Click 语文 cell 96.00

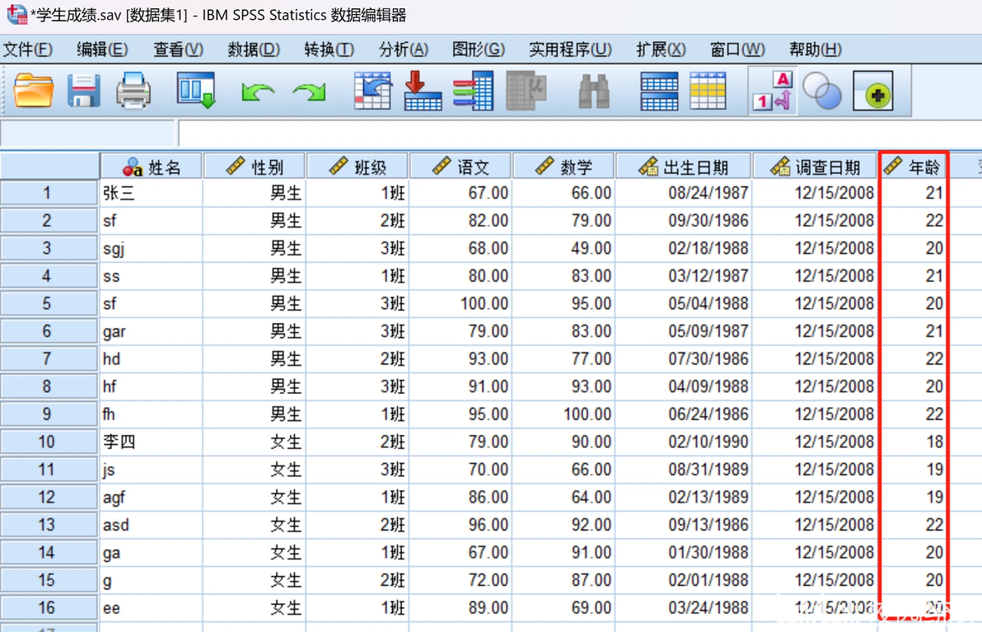[x=461, y=525]
